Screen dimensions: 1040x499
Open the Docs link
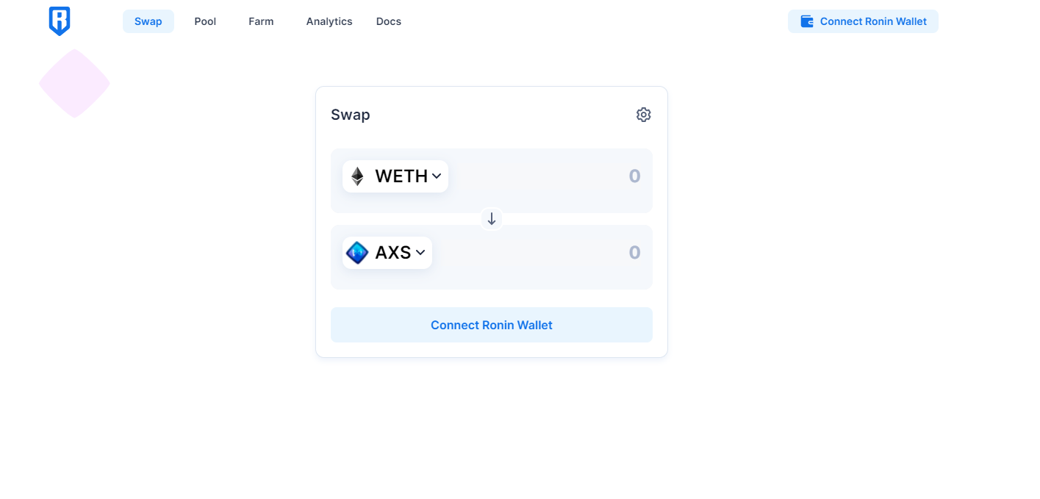coord(389,21)
